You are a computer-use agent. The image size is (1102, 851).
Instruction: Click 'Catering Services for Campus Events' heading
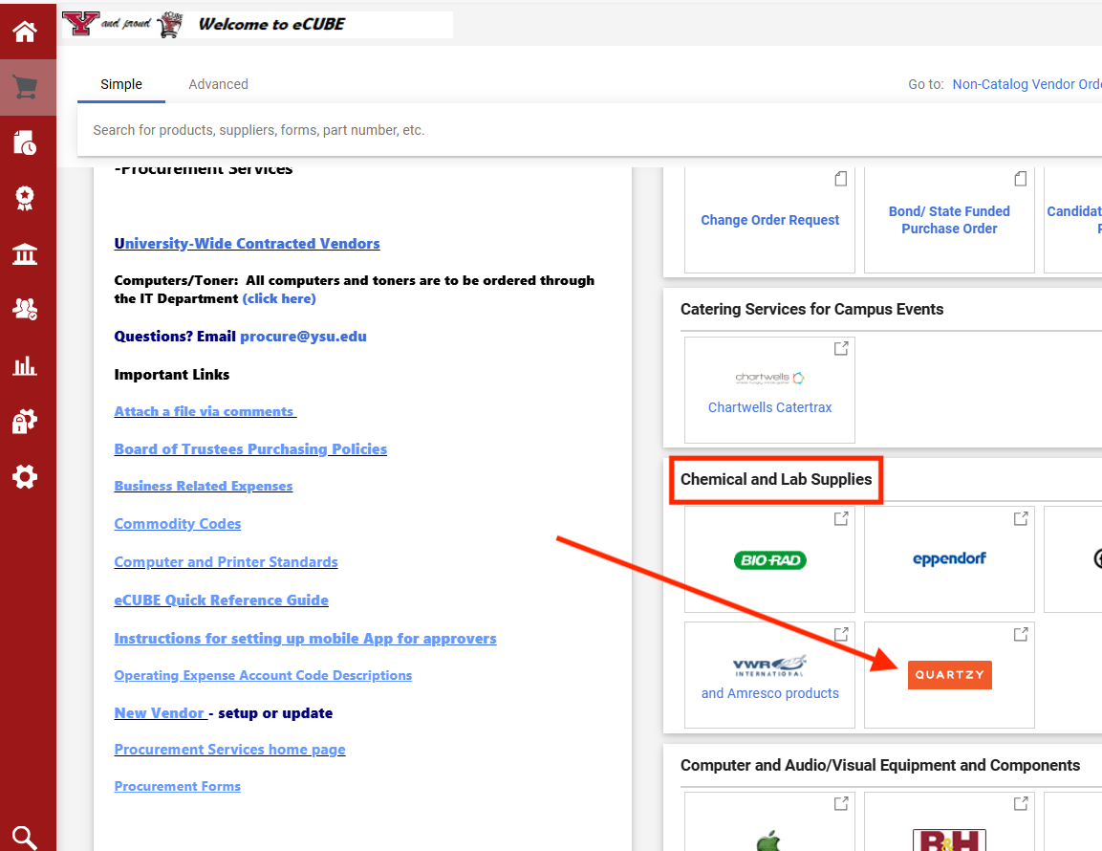811,310
